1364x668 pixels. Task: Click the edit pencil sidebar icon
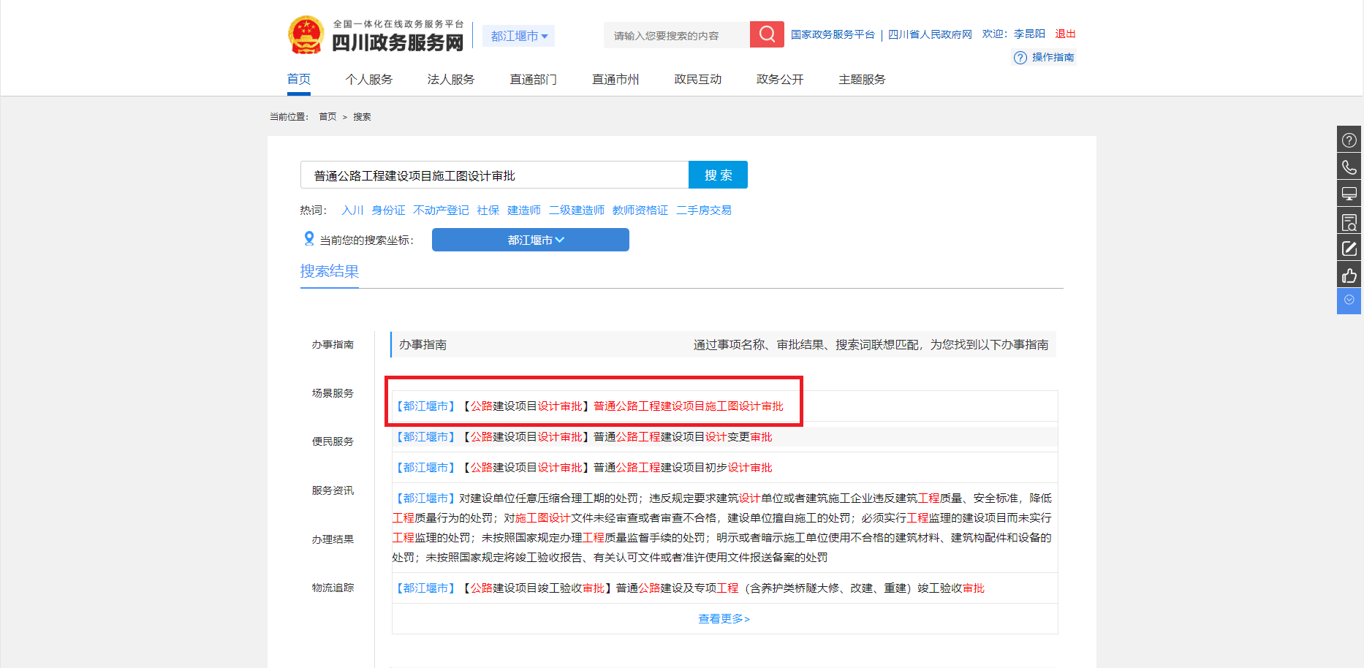[1349, 248]
